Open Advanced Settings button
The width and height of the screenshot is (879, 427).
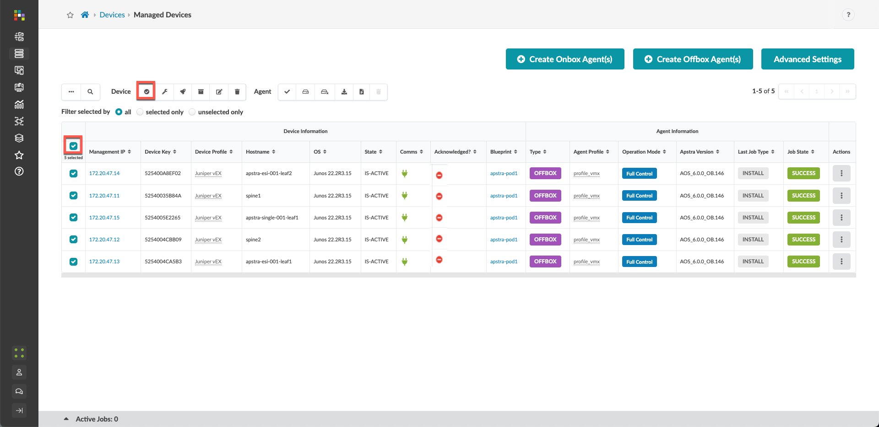[x=808, y=59]
